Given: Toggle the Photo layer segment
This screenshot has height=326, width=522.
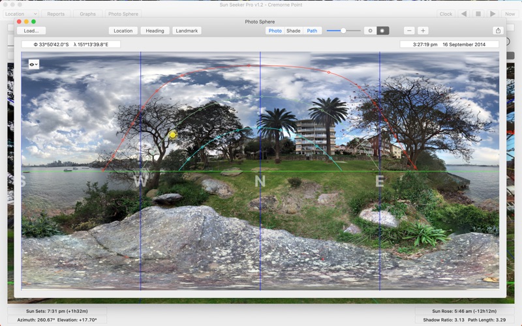Looking at the screenshot, I should point(275,31).
